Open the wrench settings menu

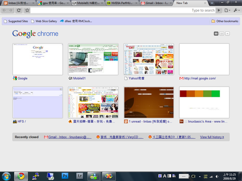[x=236, y=11]
